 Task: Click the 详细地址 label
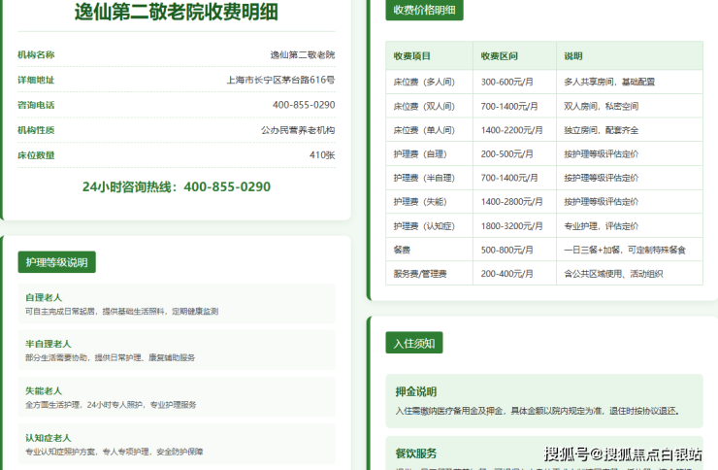pos(36,81)
